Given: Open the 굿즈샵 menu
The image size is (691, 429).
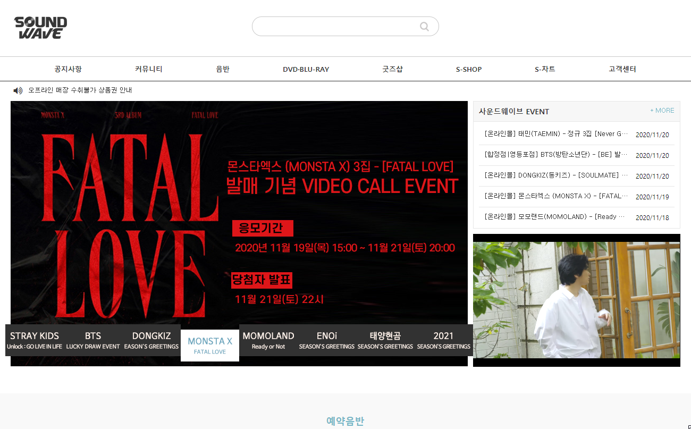Looking at the screenshot, I should (393, 69).
